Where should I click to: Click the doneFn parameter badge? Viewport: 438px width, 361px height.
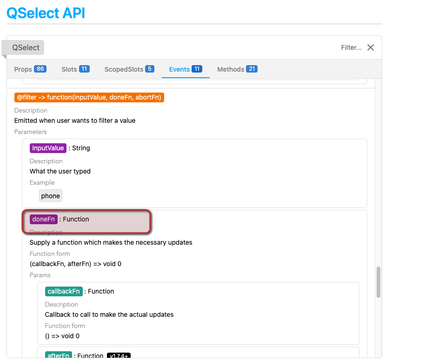(43, 219)
